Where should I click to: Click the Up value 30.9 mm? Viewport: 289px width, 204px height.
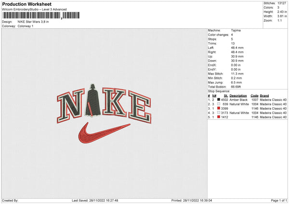pyautogui.click(x=237, y=56)
